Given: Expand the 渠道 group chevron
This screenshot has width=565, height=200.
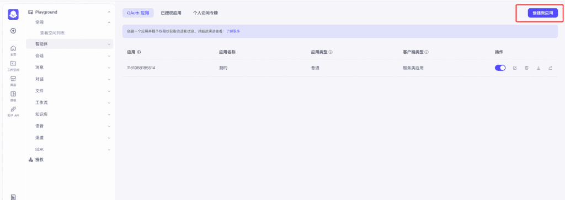Looking at the screenshot, I should tap(109, 138).
